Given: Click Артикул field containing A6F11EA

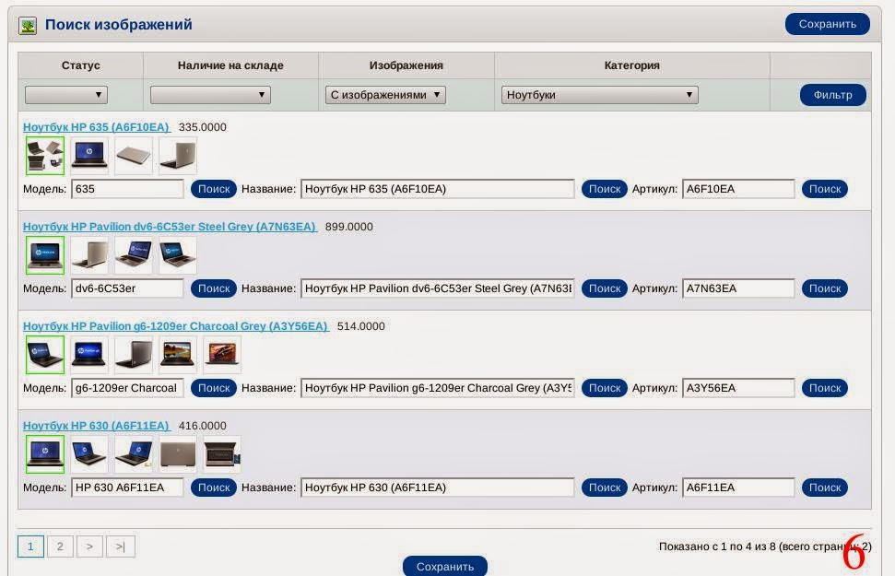Looking at the screenshot, I should pos(738,488).
